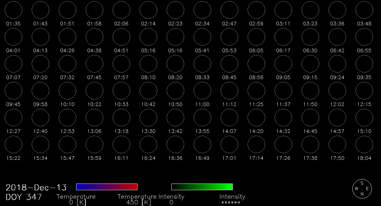The width and height of the screenshot is (381, 206).
Task: Select the disk frame timestamped 12:15
Action: point(364,91)
